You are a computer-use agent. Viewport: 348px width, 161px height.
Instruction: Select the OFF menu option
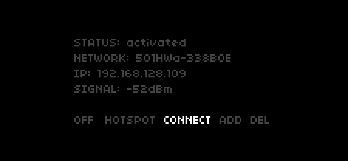click(x=84, y=120)
